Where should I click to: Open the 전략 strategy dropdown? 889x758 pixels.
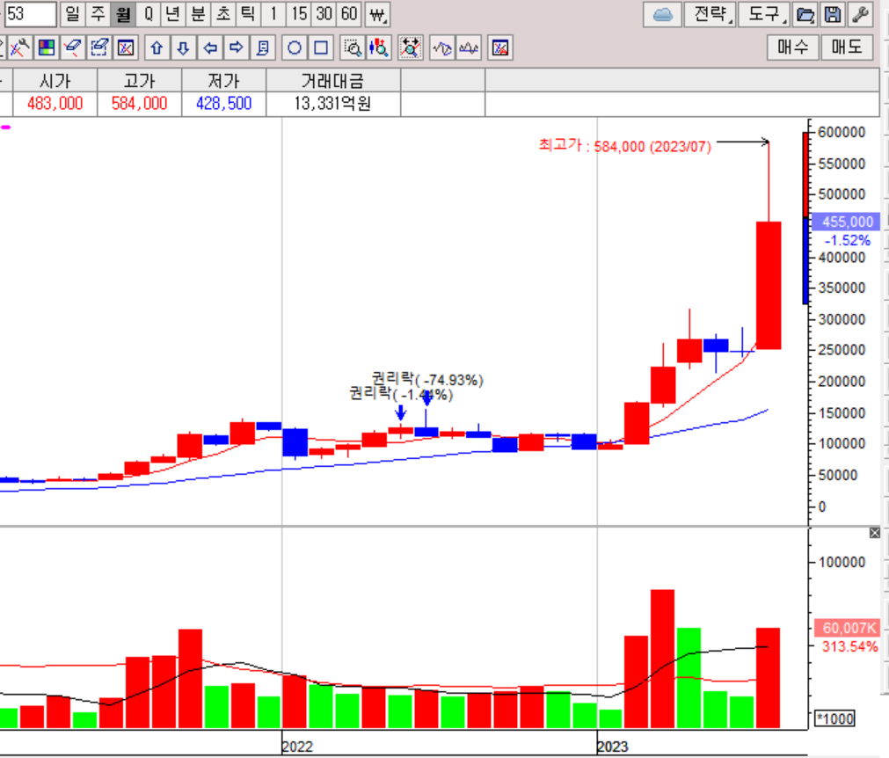point(710,15)
